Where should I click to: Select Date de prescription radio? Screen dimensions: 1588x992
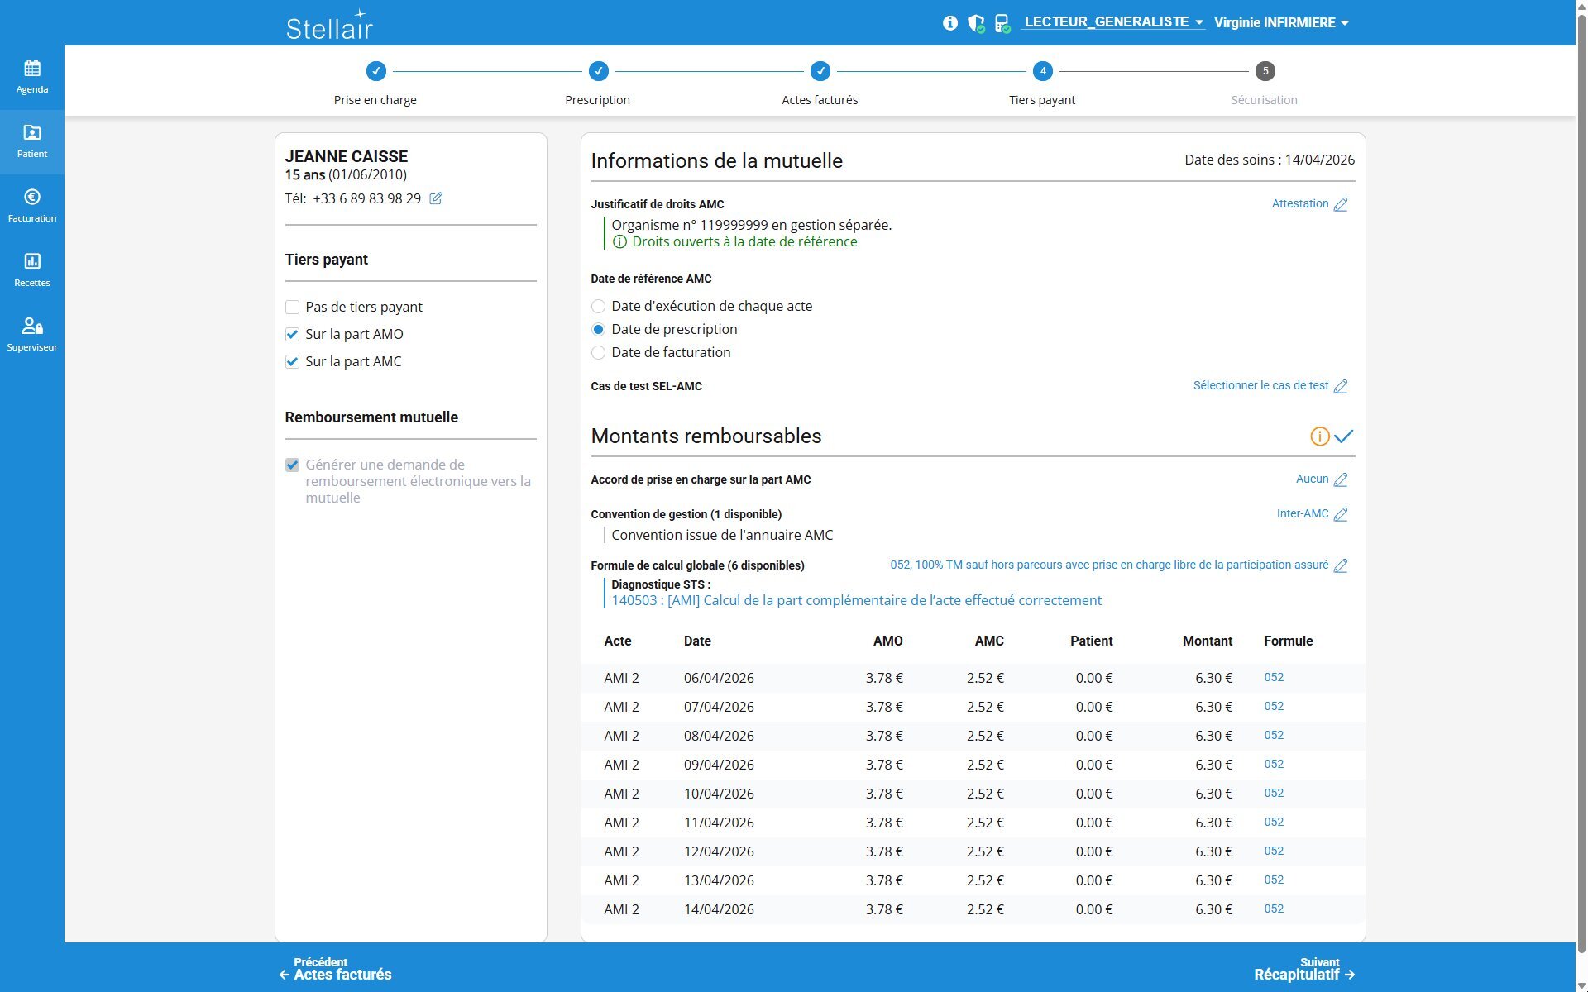(x=598, y=330)
